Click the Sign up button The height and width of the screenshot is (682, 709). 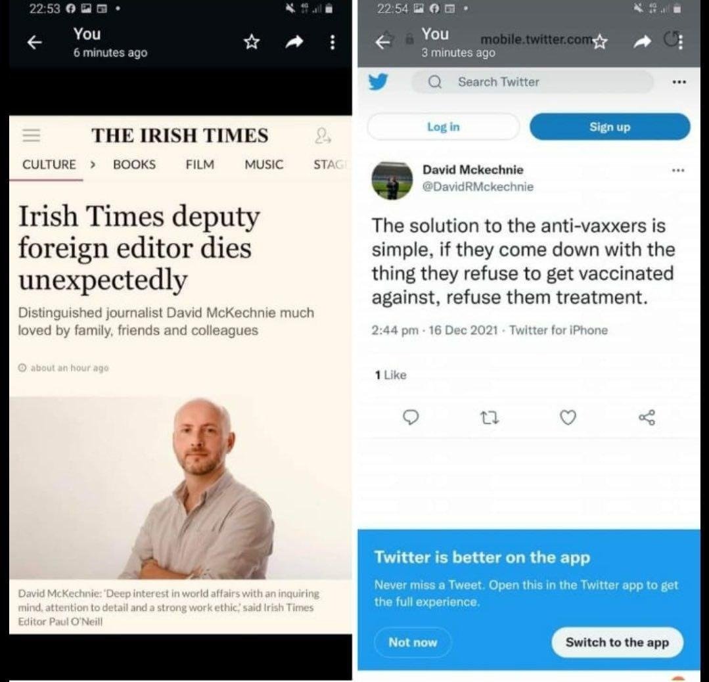(610, 127)
